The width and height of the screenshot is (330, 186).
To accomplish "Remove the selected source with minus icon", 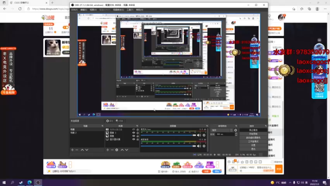I will coord(112,150).
